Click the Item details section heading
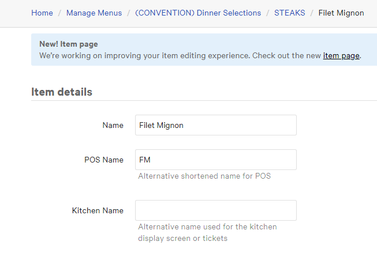Viewport: 377px width, 253px height. [x=62, y=92]
